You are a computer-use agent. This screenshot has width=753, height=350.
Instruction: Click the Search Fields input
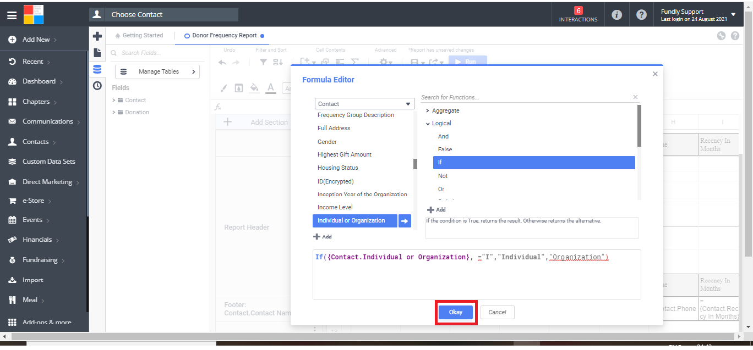[x=157, y=53]
